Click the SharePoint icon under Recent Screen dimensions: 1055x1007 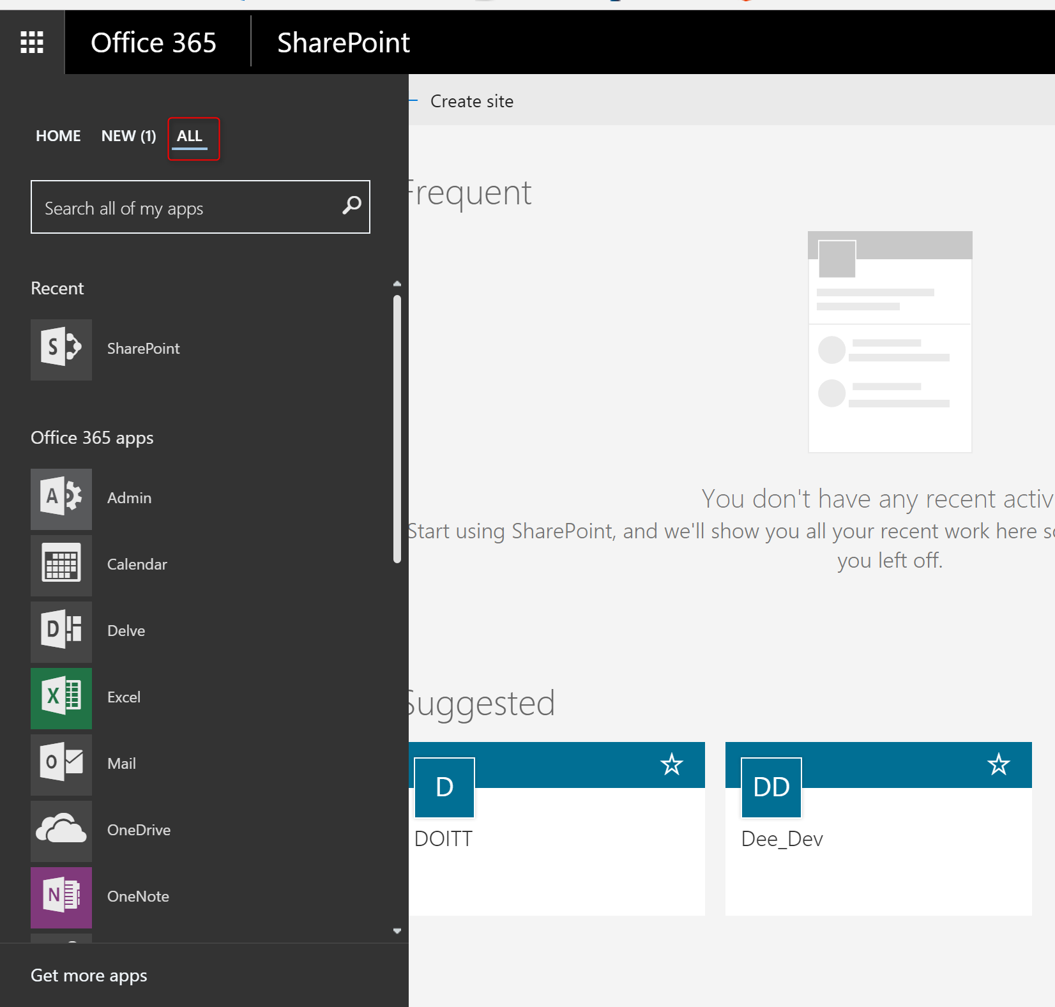(x=61, y=349)
